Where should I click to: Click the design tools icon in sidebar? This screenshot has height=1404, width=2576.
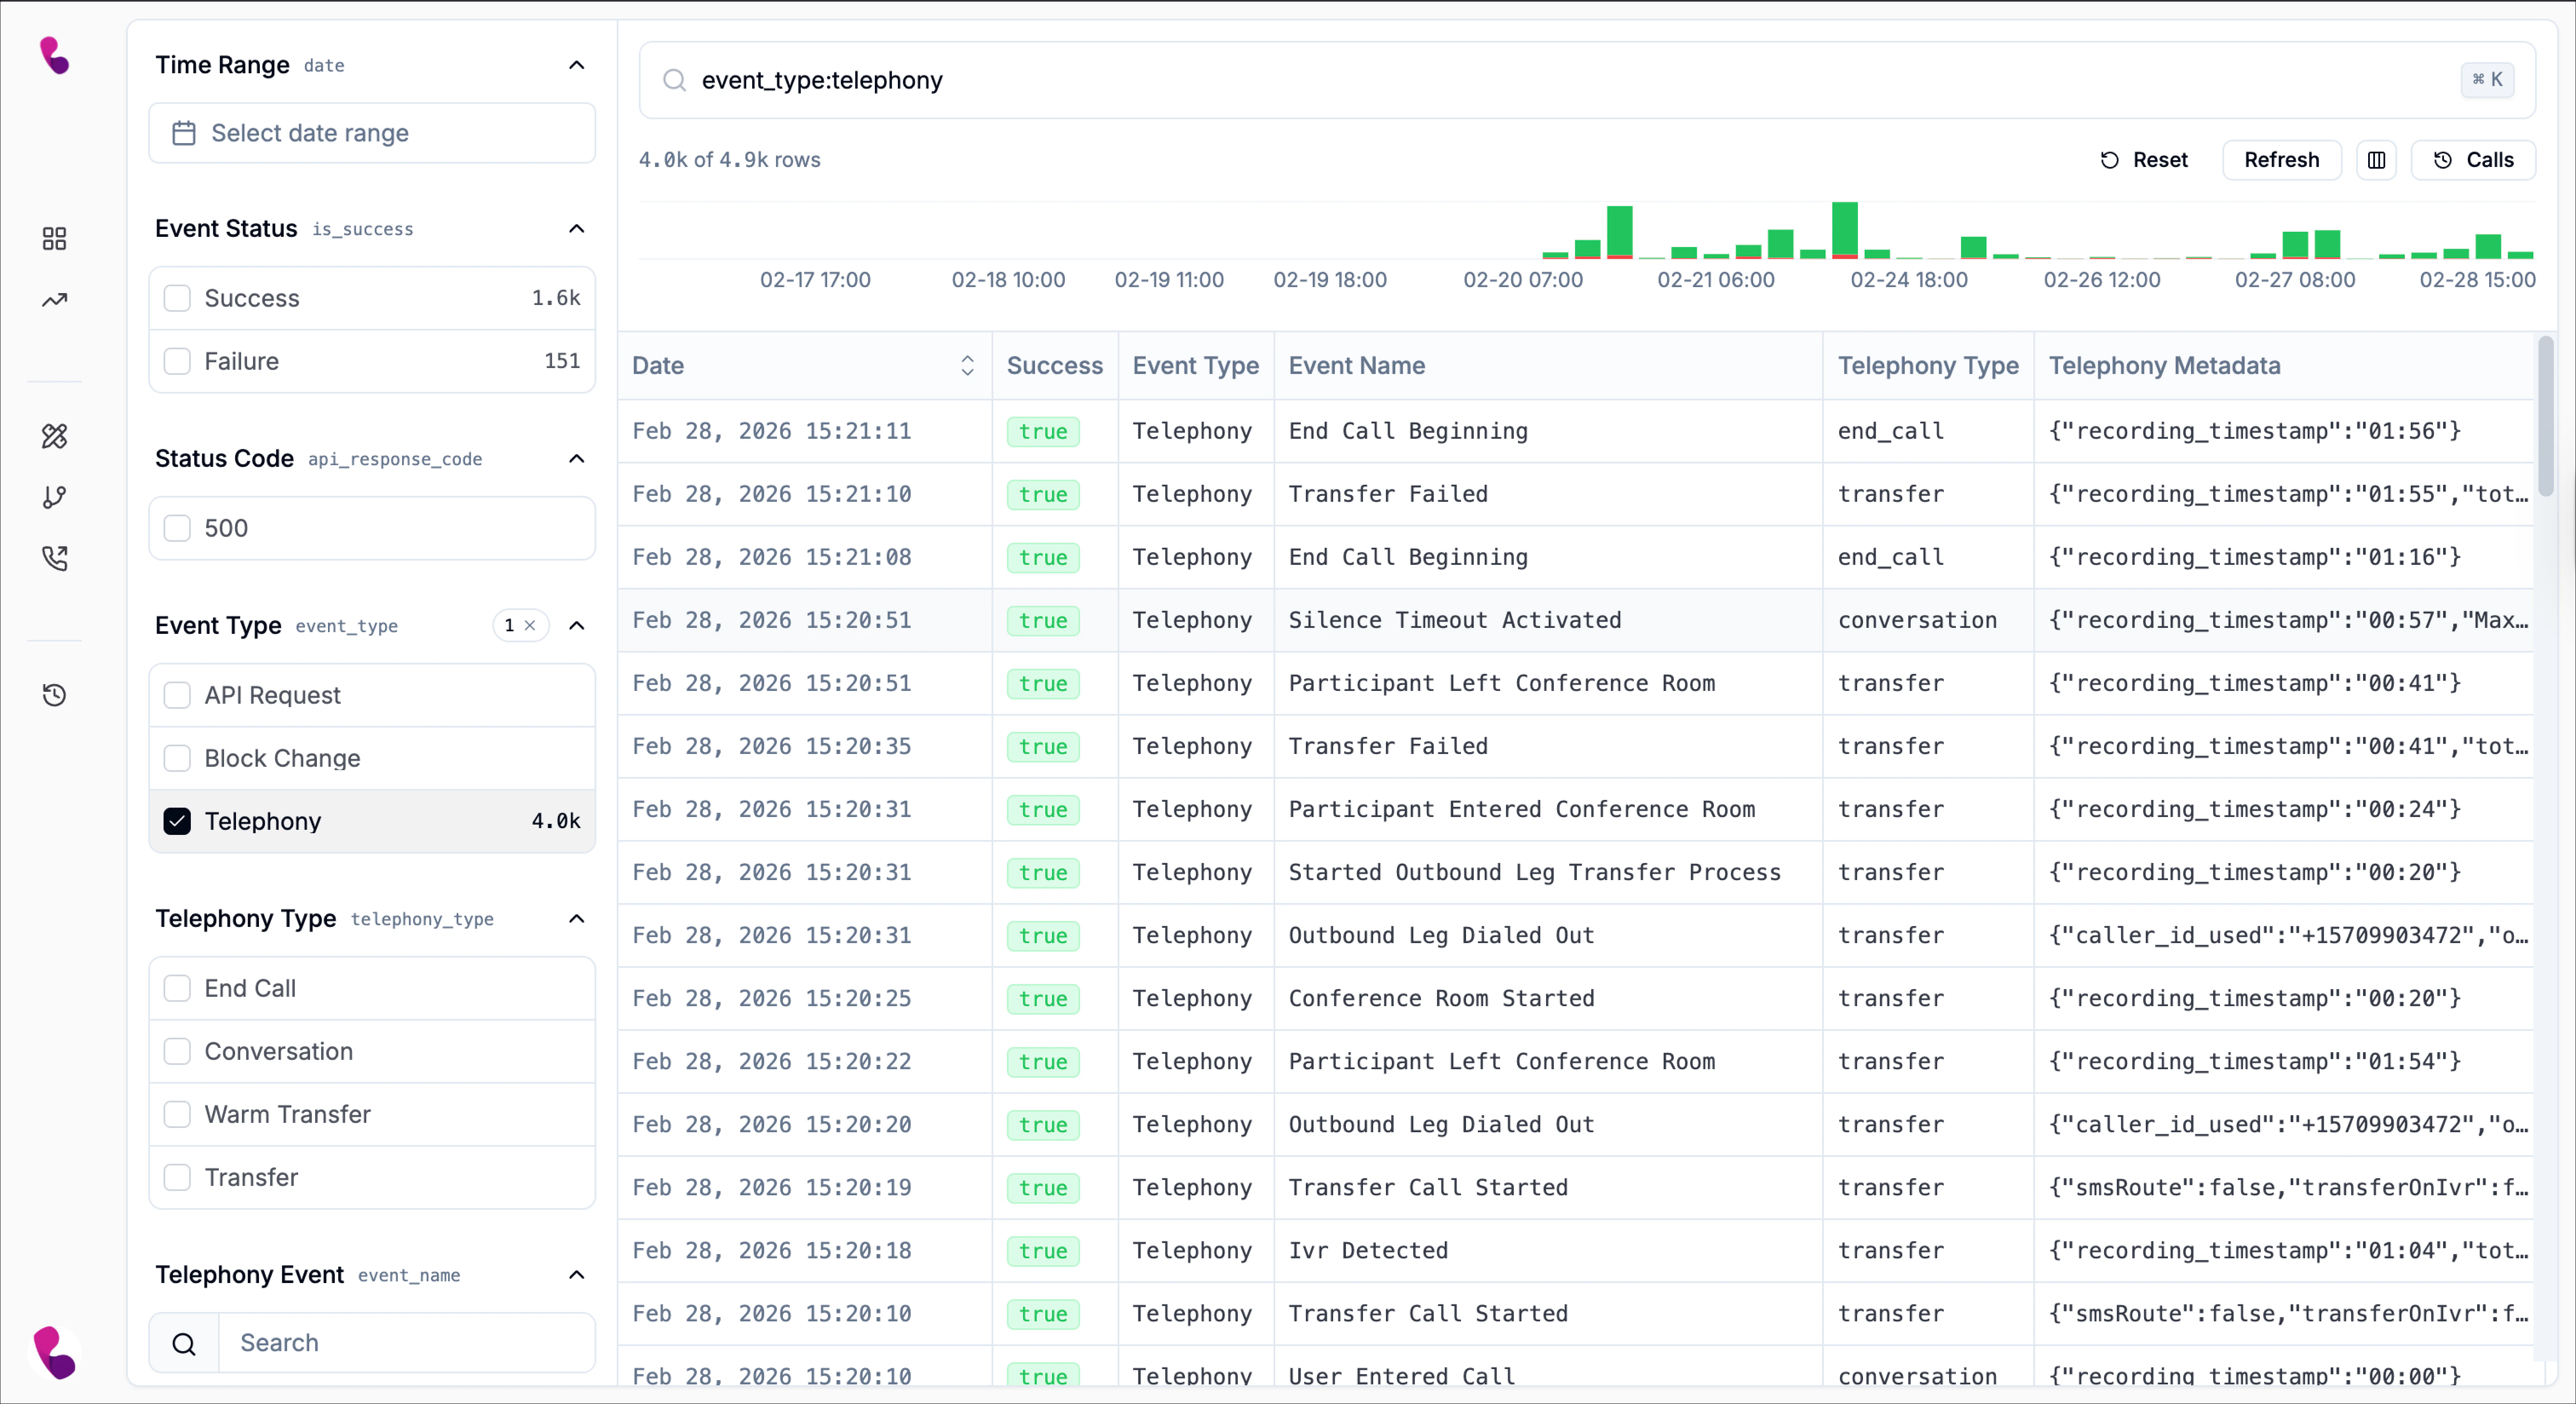coord(54,436)
